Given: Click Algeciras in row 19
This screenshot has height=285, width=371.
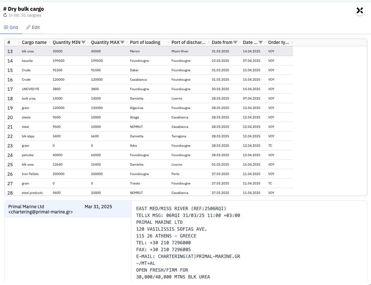Looking at the screenshot, I should point(137,108).
